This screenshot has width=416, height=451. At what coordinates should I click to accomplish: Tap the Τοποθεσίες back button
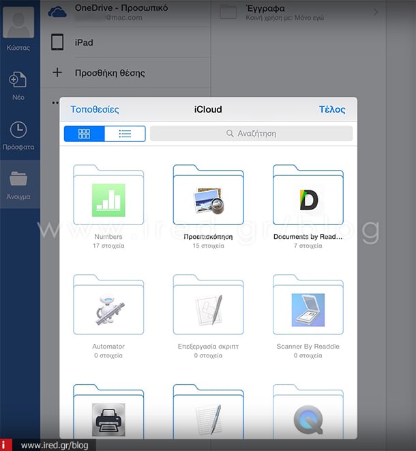pyautogui.click(x=95, y=109)
